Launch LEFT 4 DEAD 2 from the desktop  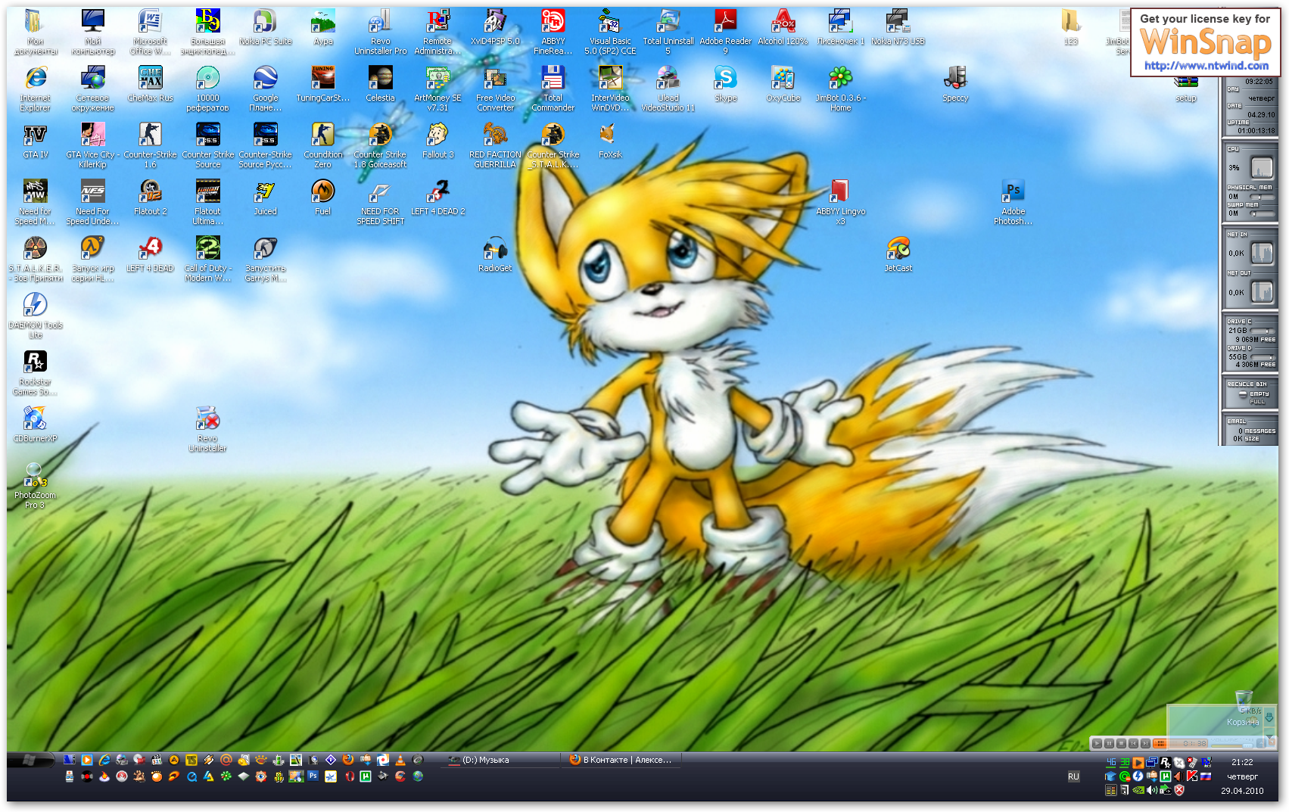[438, 198]
